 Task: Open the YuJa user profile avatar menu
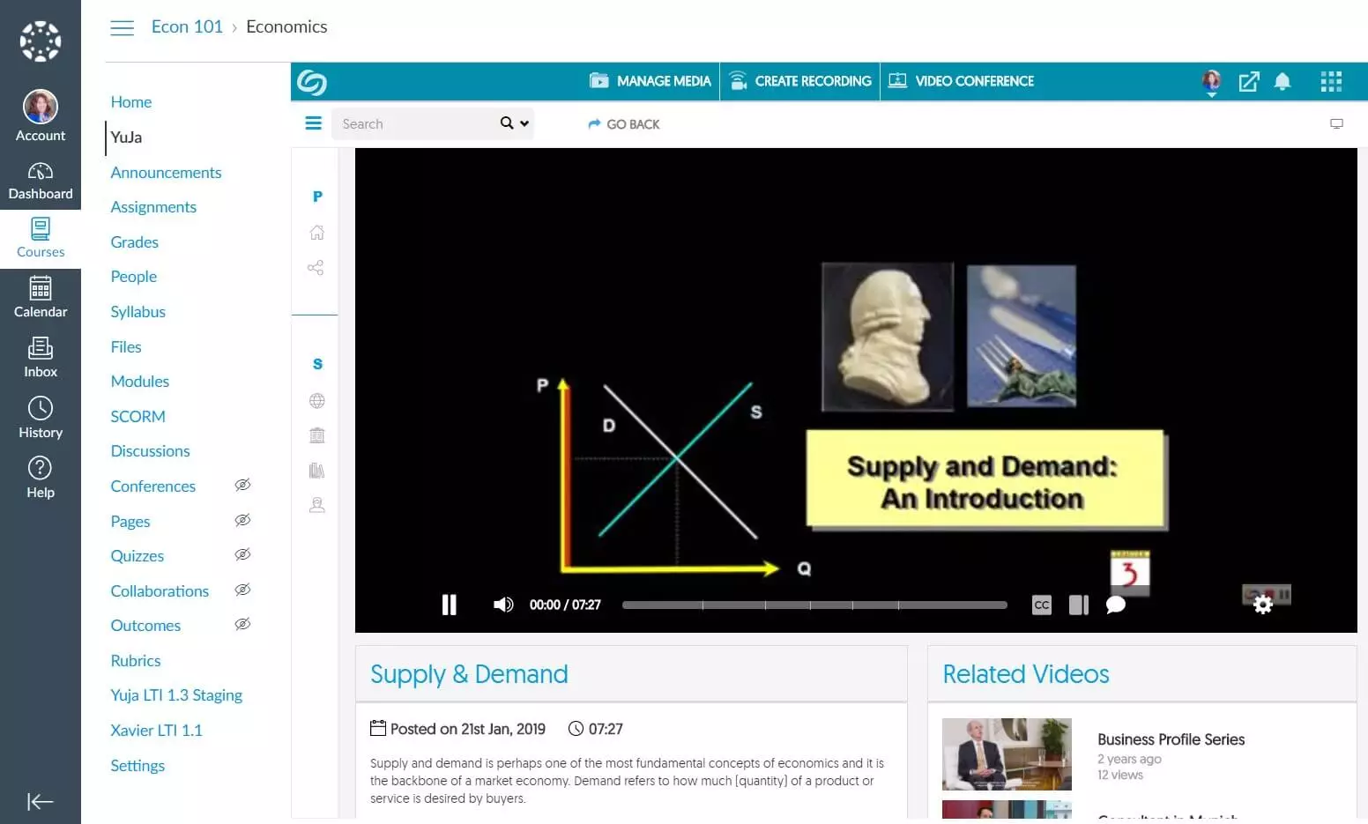[1212, 82]
